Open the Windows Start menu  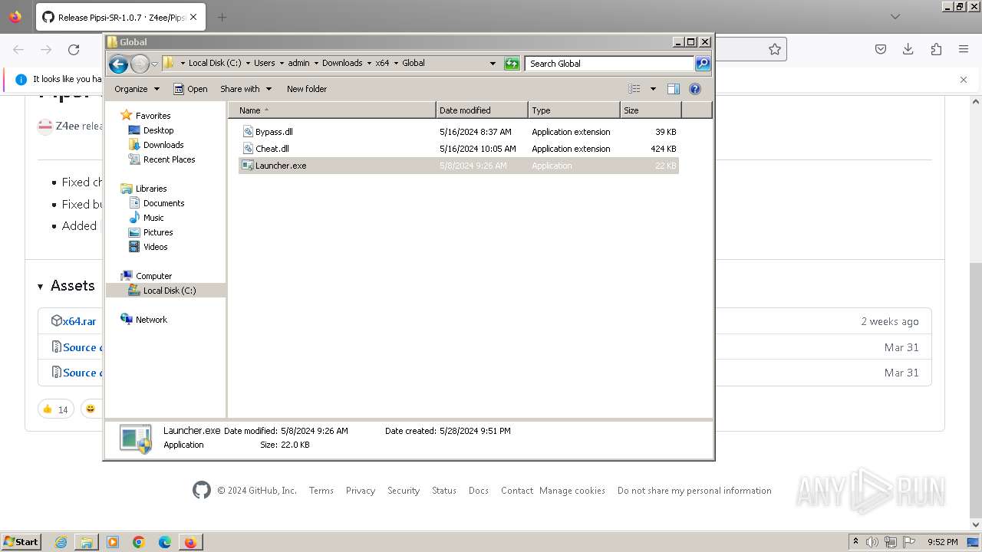tap(21, 542)
